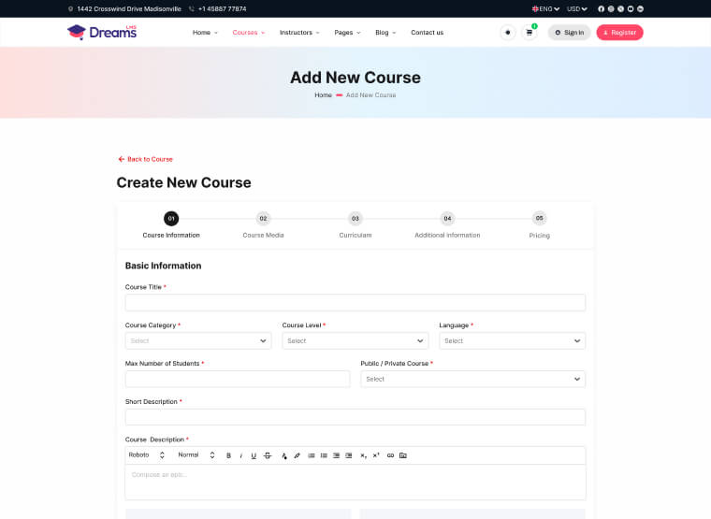Focus the Short Description input
The height and width of the screenshot is (519, 711).
(355, 417)
